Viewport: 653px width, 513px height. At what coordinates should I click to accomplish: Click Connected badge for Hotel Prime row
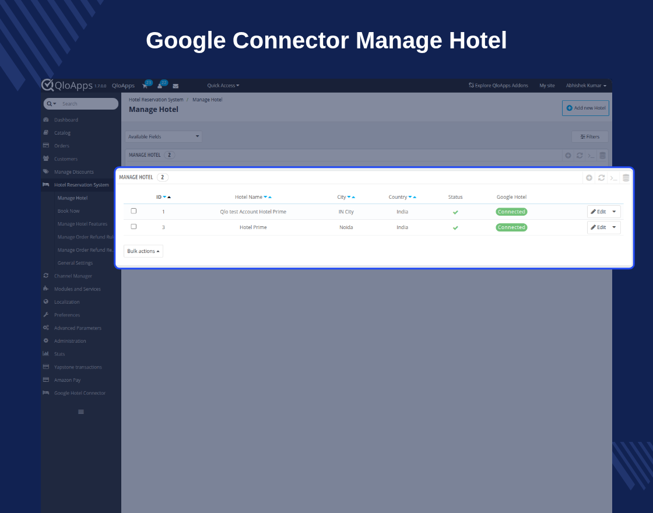[511, 227]
